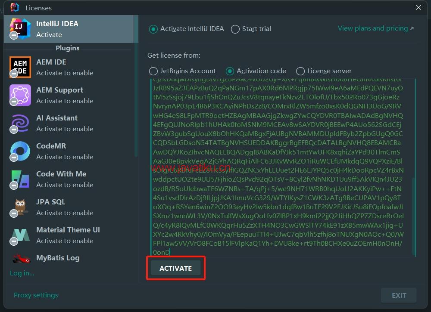Click the Log in... link

(22, 273)
